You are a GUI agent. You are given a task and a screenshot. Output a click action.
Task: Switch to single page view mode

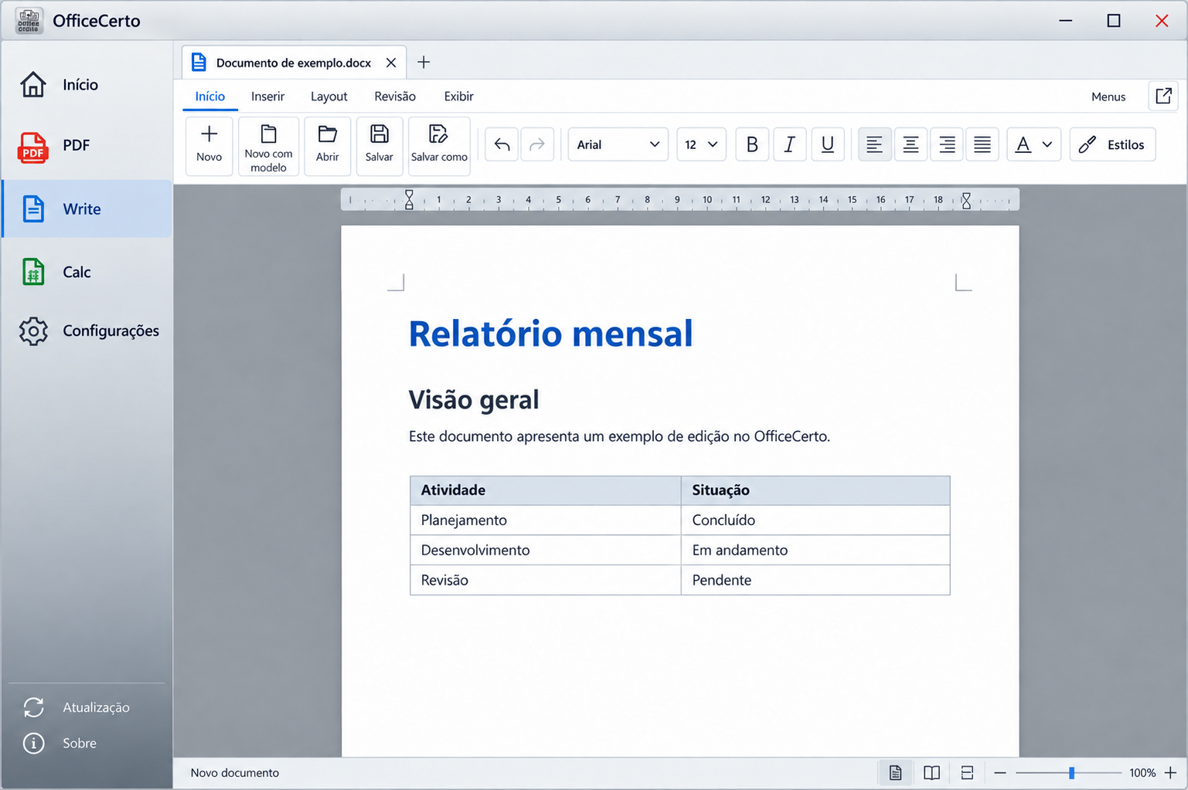(x=895, y=772)
